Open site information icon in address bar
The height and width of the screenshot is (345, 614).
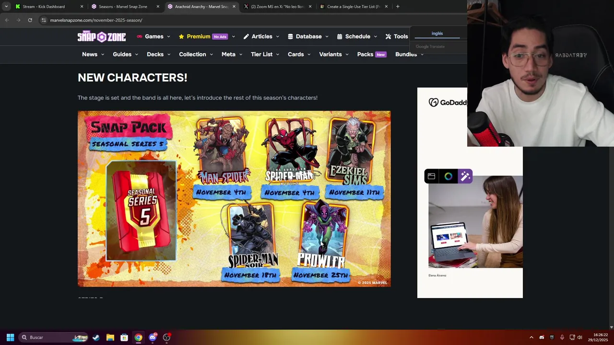(44, 20)
